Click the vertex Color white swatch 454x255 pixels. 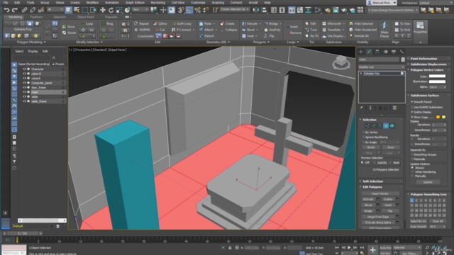[x=437, y=76]
